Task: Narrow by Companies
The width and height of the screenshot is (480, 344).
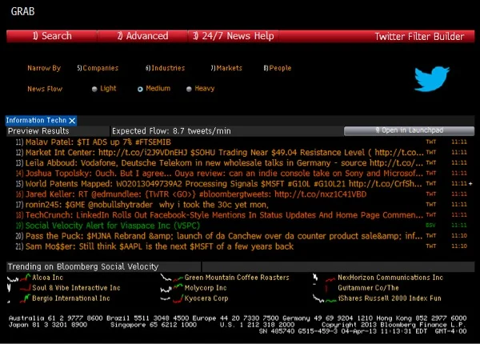Action: point(98,68)
